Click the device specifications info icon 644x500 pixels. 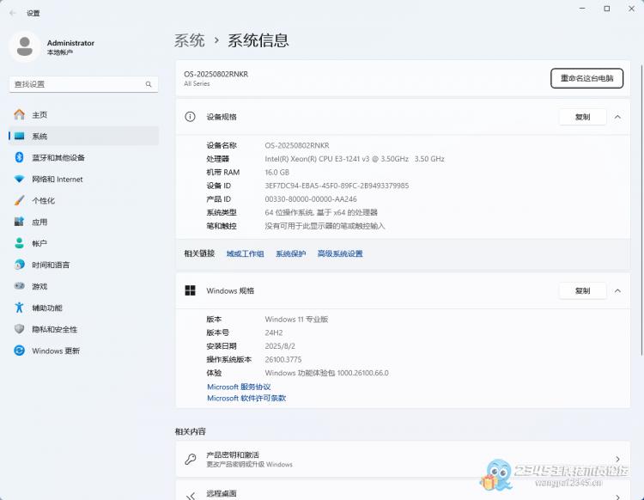[x=190, y=117]
